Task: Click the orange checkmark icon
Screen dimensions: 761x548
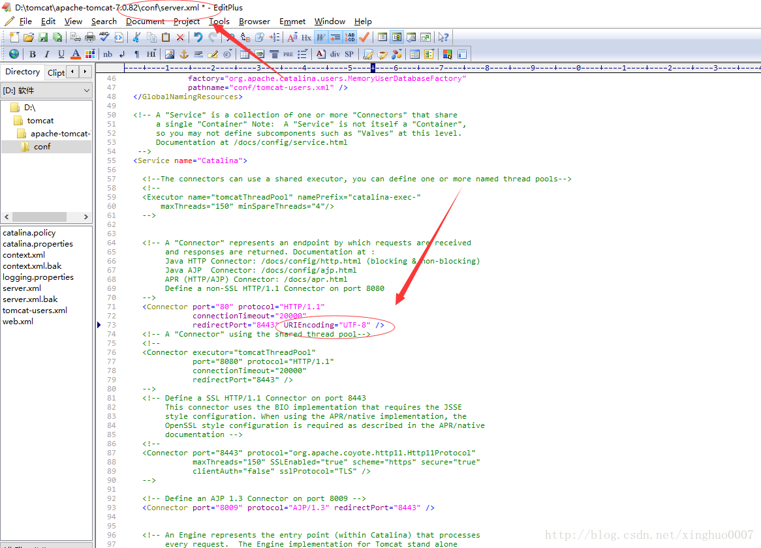Action: tap(364, 37)
